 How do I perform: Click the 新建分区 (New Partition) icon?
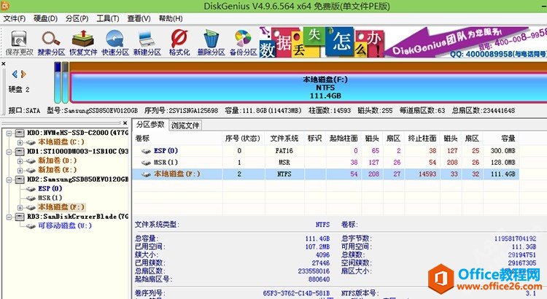pos(147,41)
